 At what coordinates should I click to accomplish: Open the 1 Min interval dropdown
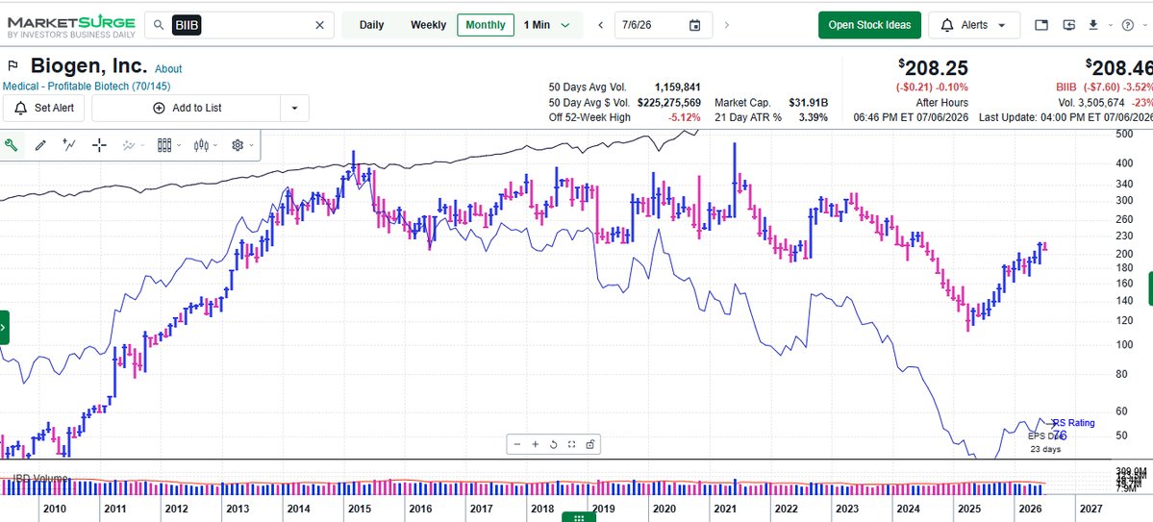click(547, 25)
